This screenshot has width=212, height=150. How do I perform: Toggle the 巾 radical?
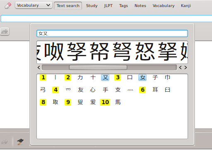click(x=168, y=77)
